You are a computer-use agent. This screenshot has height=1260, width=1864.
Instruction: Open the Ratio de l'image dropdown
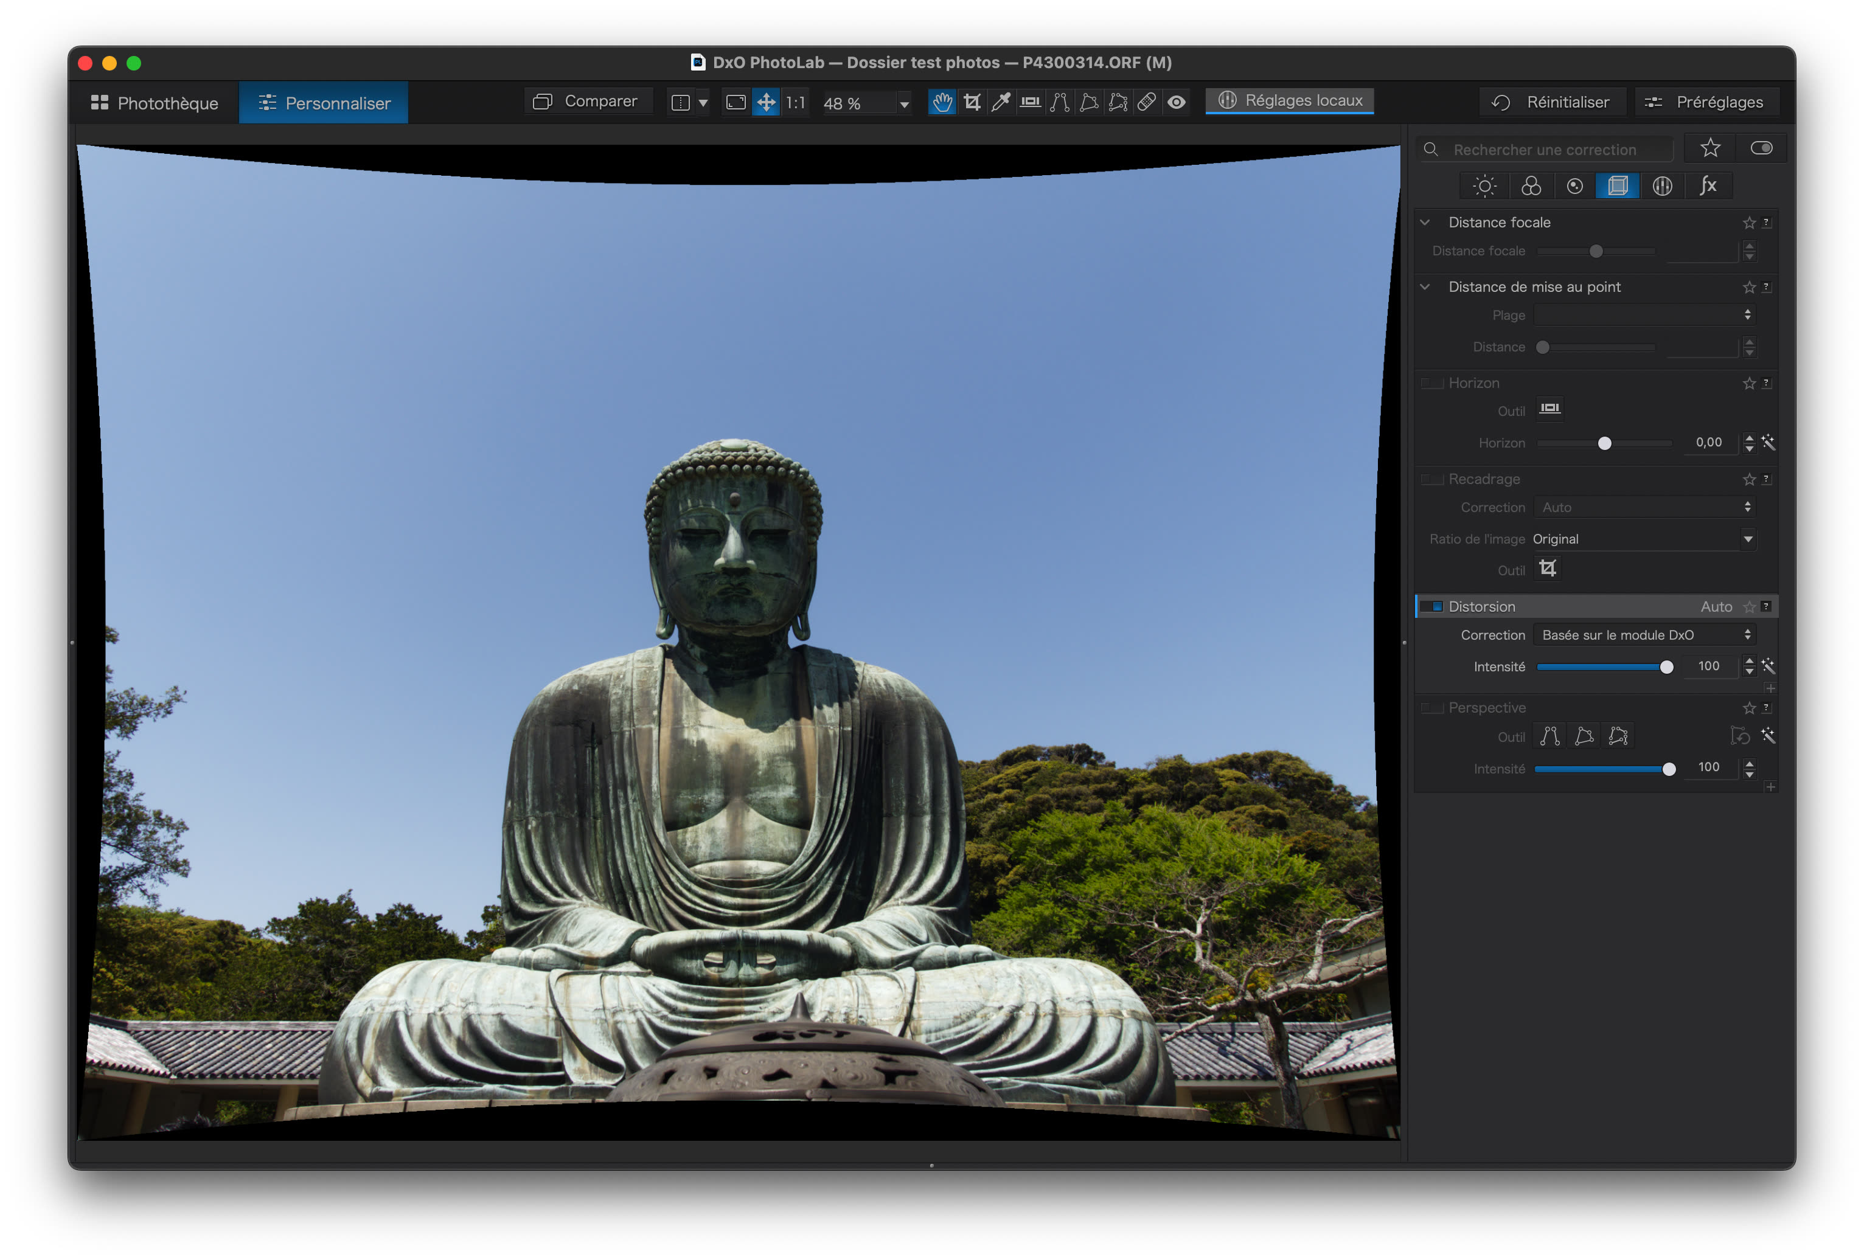point(1643,539)
